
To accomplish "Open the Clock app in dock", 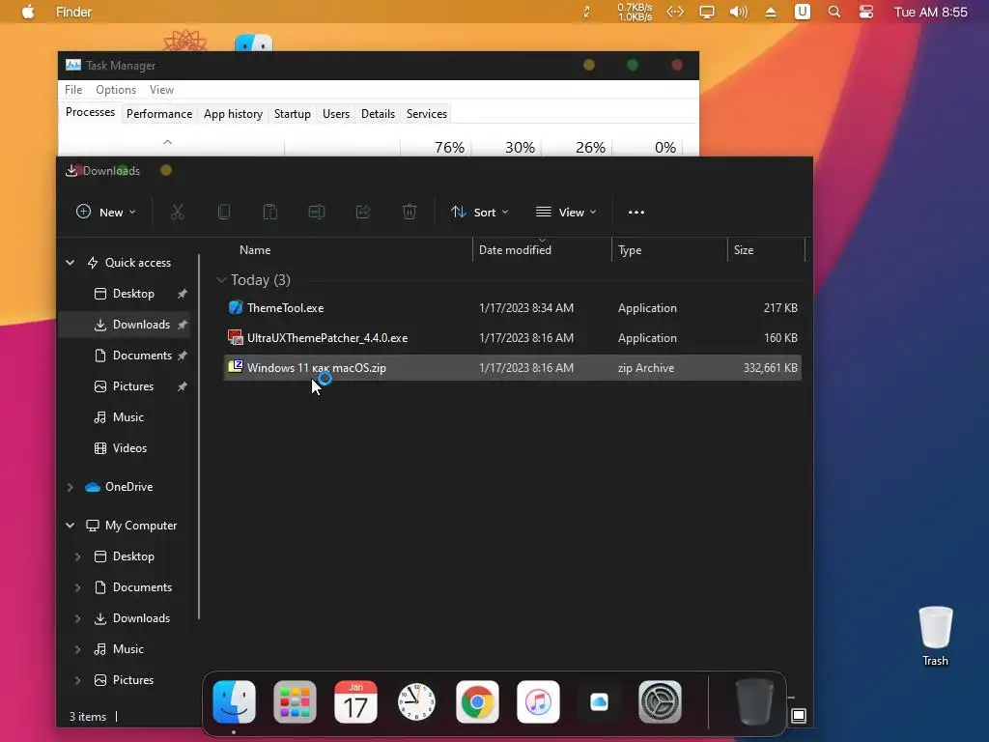I will (x=416, y=701).
